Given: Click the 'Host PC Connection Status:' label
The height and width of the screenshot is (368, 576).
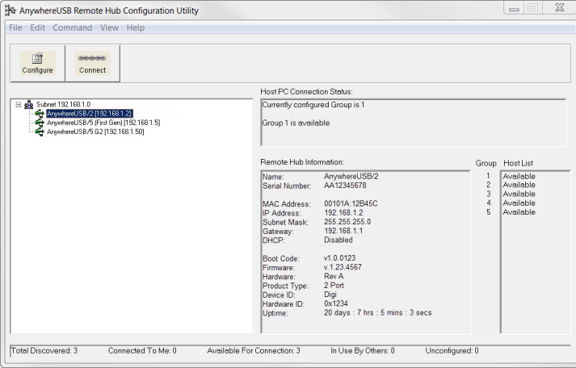Looking at the screenshot, I should point(306,92).
